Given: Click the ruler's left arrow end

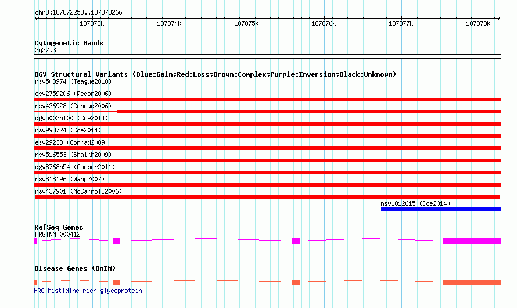Looking at the screenshot, I should point(36,18).
